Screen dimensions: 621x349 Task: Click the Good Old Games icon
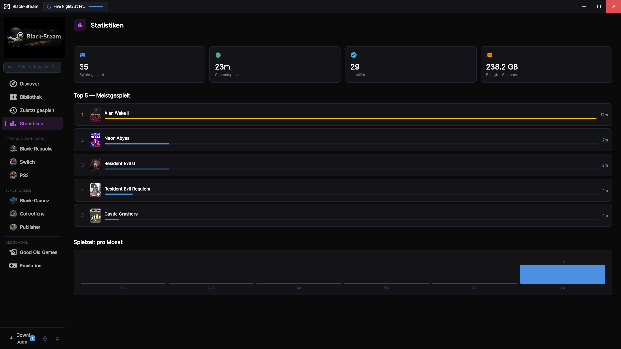click(13, 252)
